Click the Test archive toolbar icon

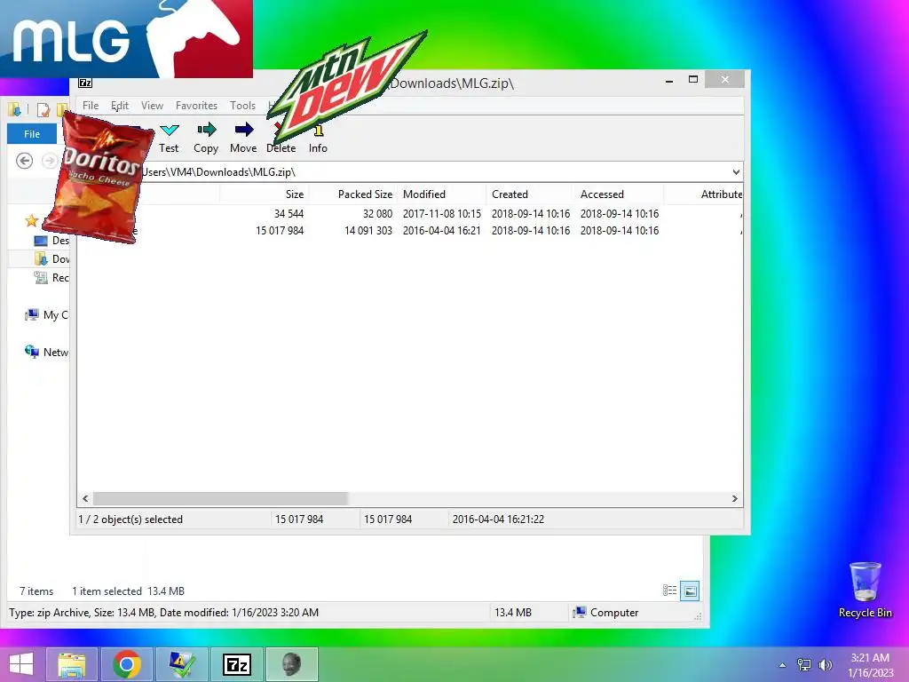coord(170,130)
